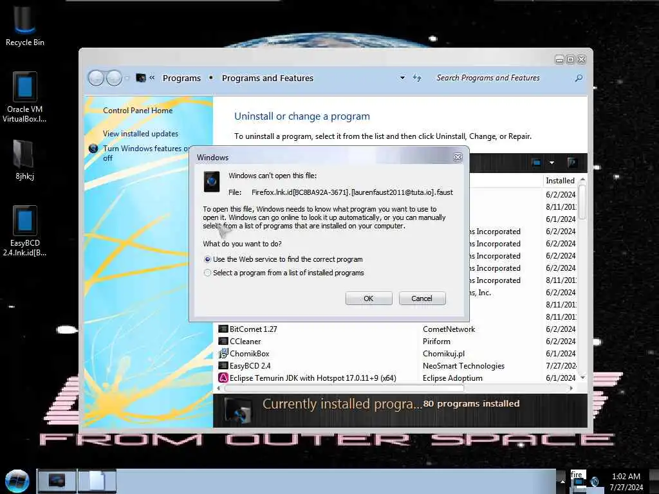Screen dimensions: 659x494
Task: Select the ChomikBox row name
Action: pos(250,353)
